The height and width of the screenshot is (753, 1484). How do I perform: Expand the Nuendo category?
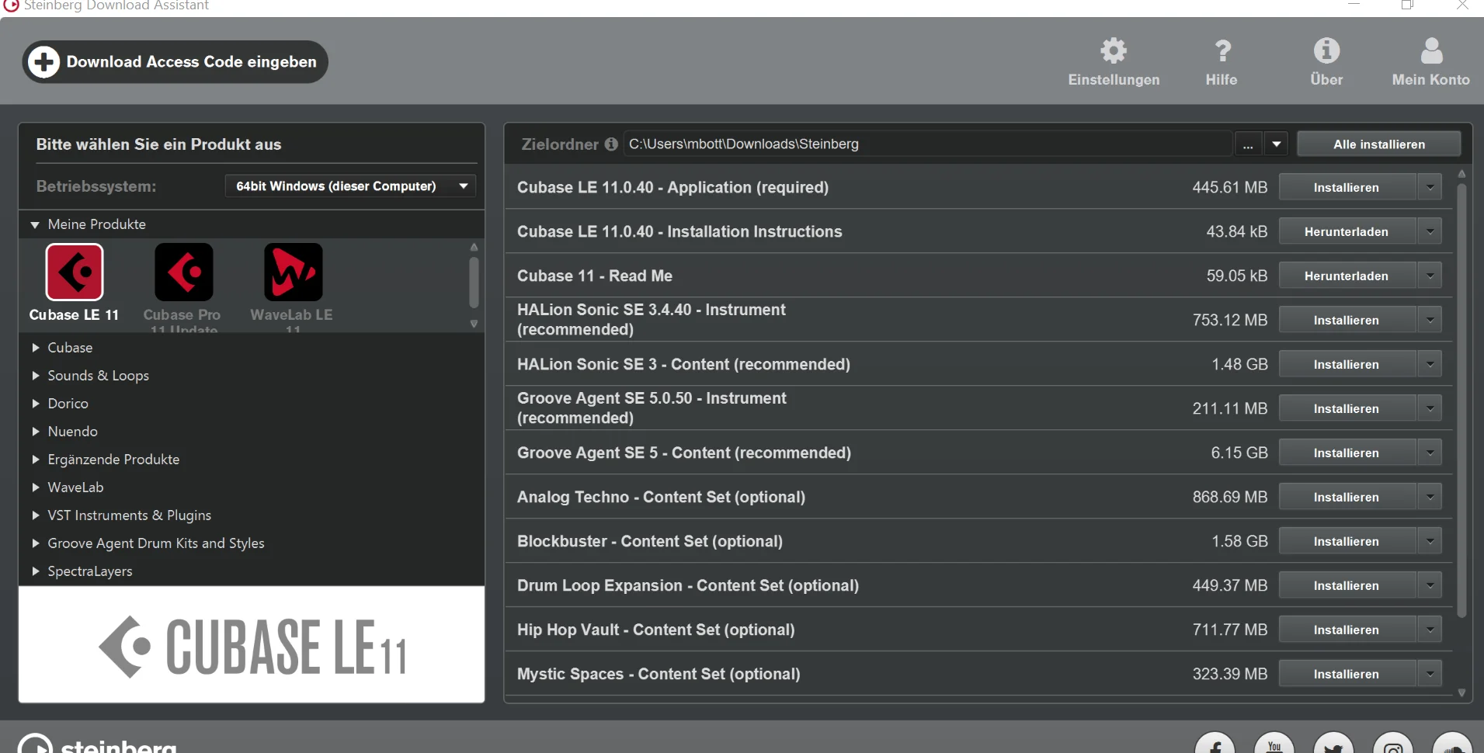tap(35, 432)
